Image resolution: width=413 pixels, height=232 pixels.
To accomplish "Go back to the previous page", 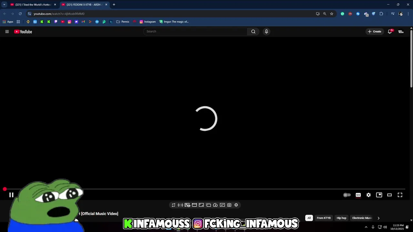I will (x=5, y=14).
